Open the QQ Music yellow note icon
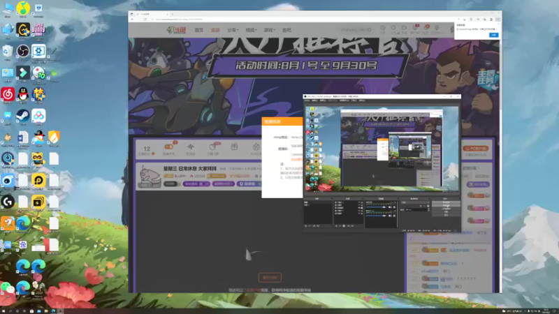559x314 pixels. pos(23,8)
